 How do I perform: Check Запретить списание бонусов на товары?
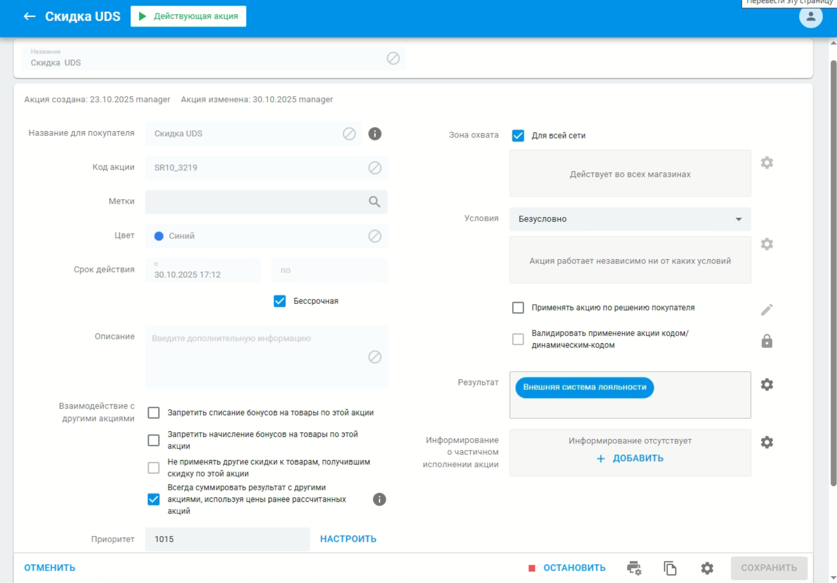pyautogui.click(x=153, y=413)
